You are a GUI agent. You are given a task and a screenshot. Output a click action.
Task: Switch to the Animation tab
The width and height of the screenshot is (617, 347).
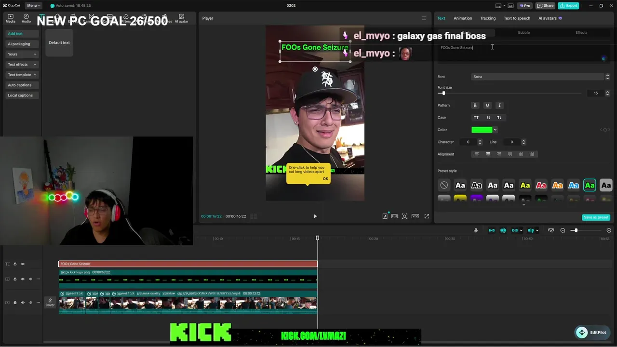463,18
